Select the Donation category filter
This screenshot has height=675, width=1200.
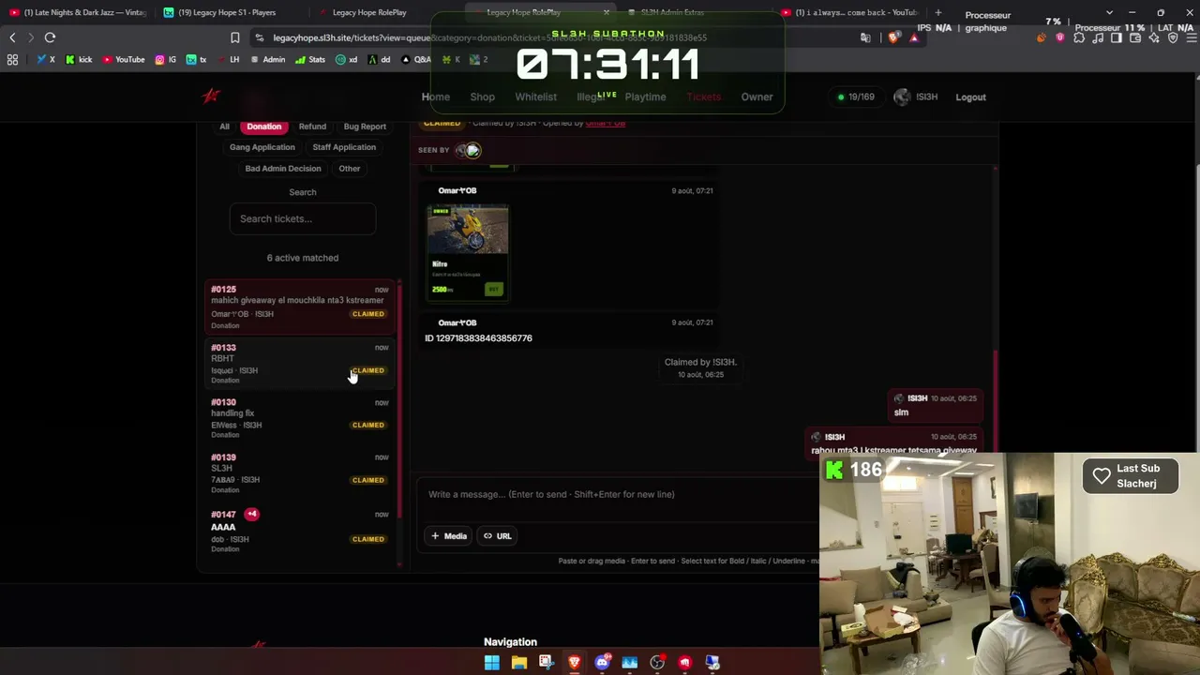coord(263,127)
